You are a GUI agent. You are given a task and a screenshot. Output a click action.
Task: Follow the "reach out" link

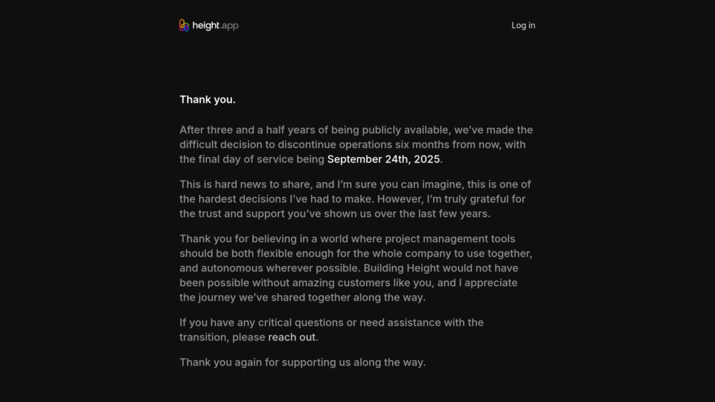(292, 337)
